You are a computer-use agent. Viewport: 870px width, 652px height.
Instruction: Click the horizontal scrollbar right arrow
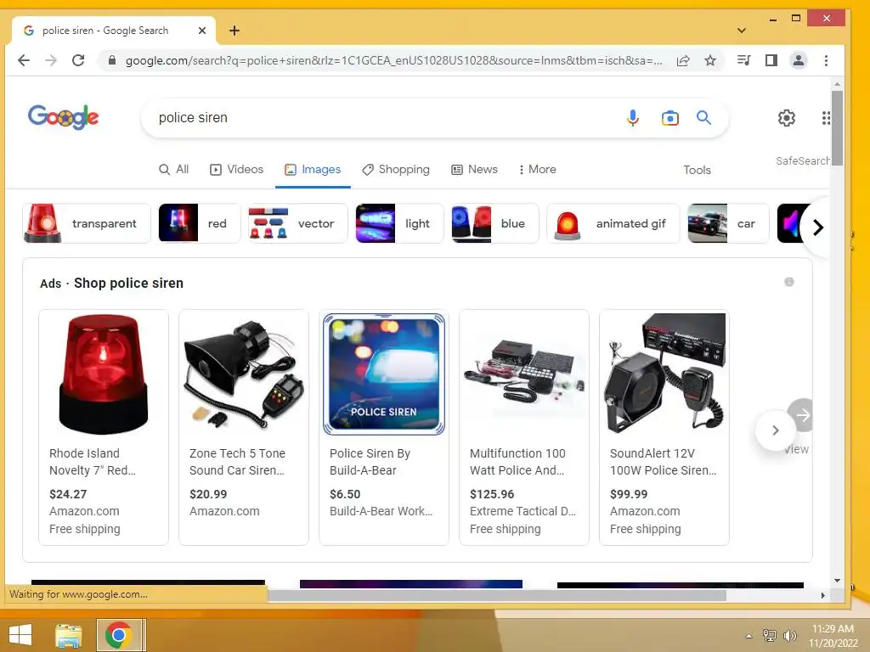tap(822, 595)
